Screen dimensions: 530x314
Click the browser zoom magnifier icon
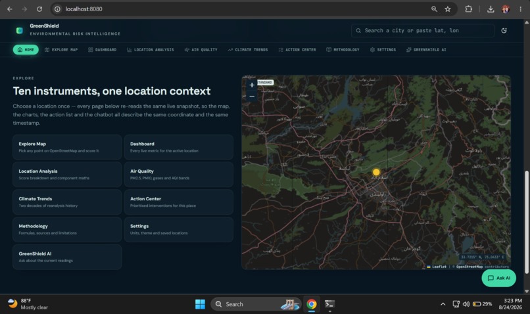(x=434, y=9)
